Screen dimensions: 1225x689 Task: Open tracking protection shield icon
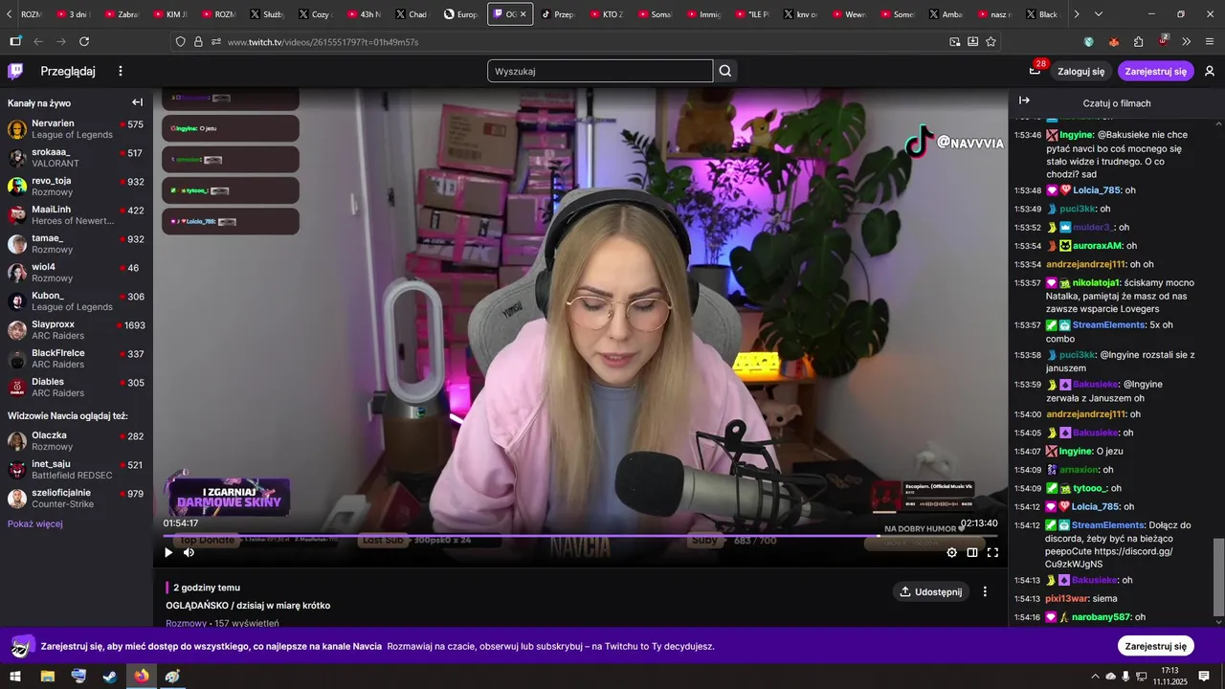tap(180, 41)
